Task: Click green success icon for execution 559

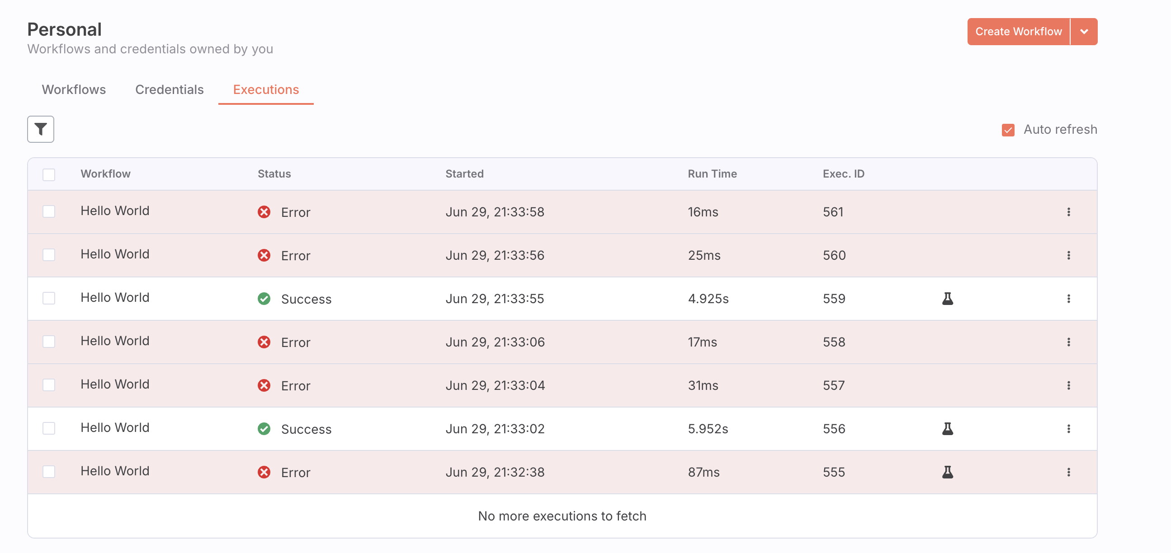Action: pyautogui.click(x=264, y=299)
